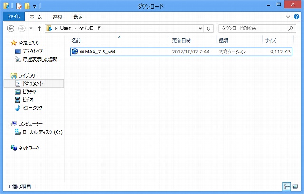Go up one folder level
The height and width of the screenshot is (194, 304).
(x=39, y=28)
